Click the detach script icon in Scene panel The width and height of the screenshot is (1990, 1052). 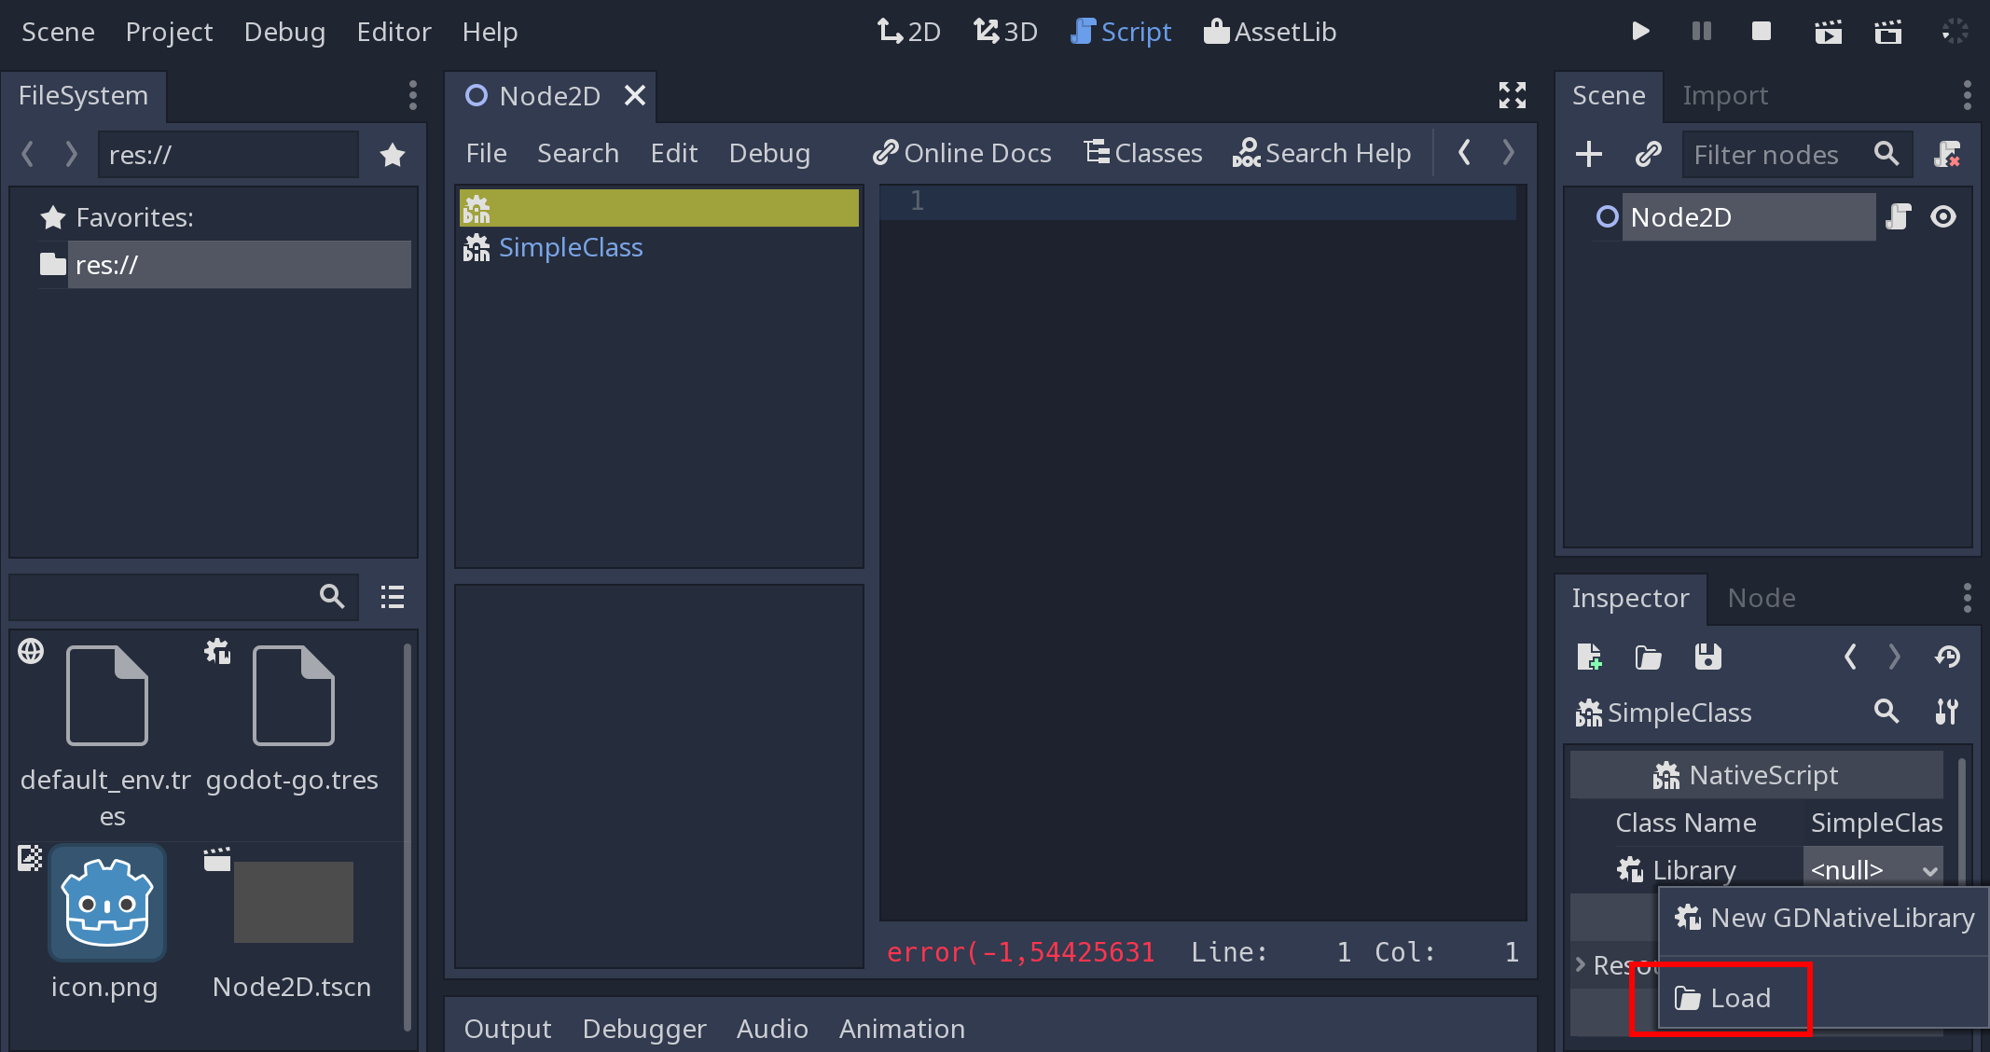[x=1947, y=154]
